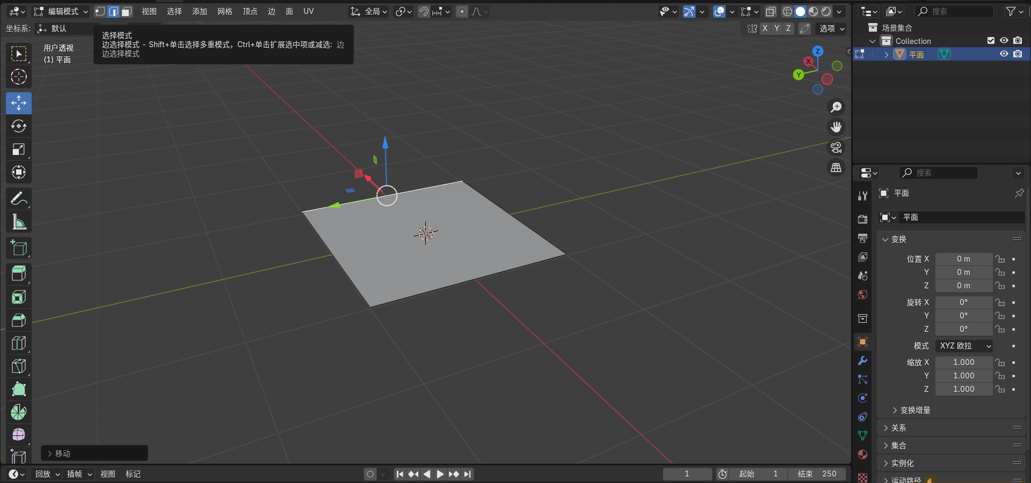Open the Modifiers wrench tab

[x=862, y=361]
